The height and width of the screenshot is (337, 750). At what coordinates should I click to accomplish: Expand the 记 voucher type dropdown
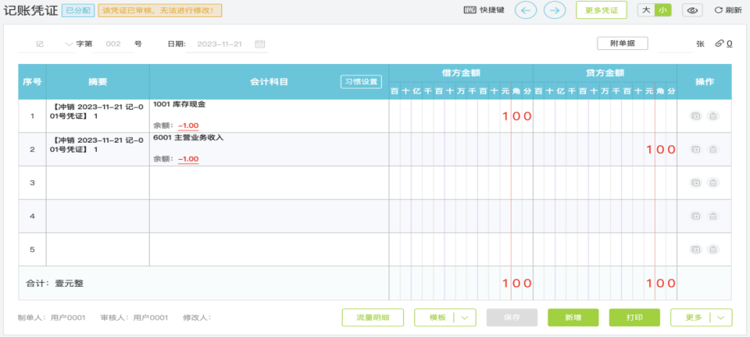click(x=68, y=43)
